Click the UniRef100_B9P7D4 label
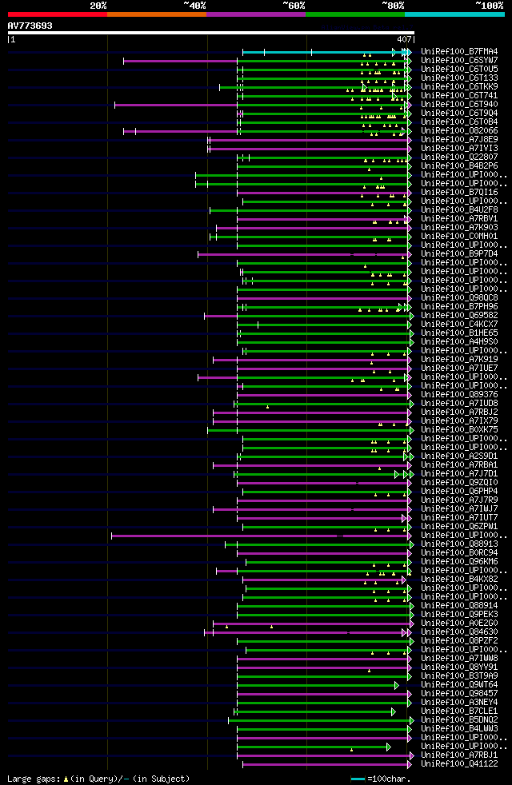 (x=459, y=254)
